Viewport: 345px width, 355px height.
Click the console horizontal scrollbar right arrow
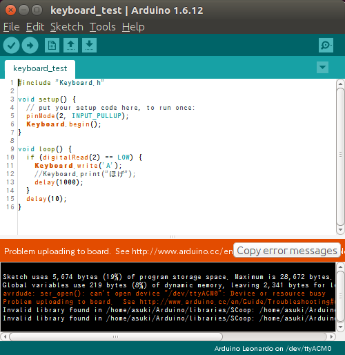pos(331,336)
